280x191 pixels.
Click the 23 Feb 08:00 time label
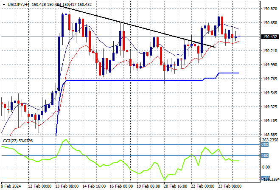[x=230, y=186]
